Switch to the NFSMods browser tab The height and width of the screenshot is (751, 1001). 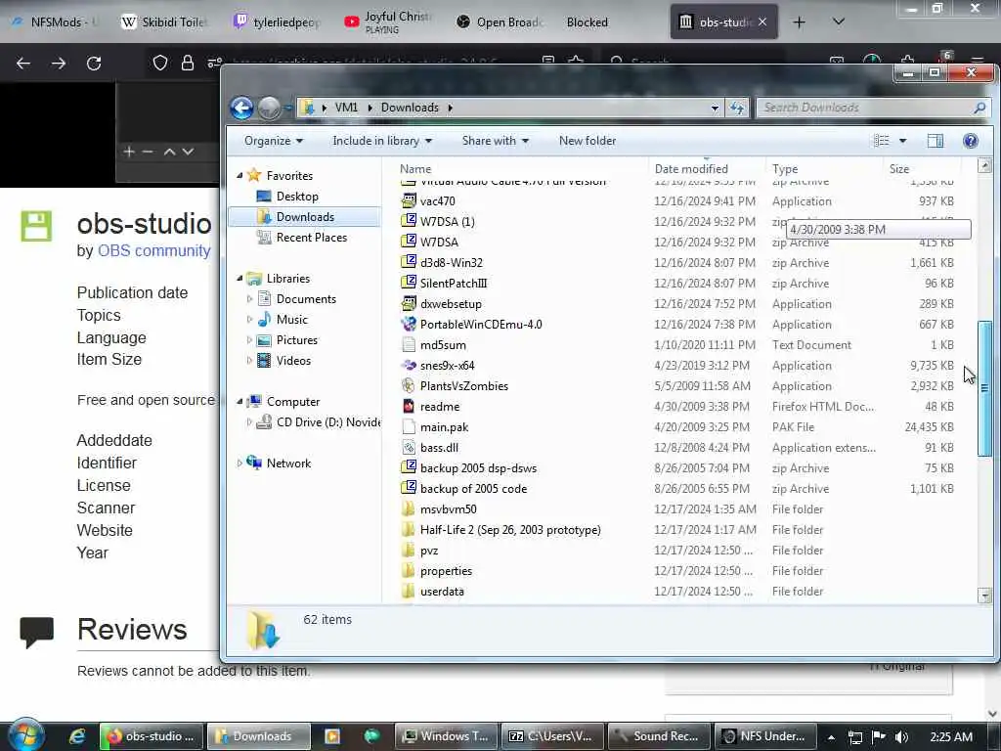point(55,22)
